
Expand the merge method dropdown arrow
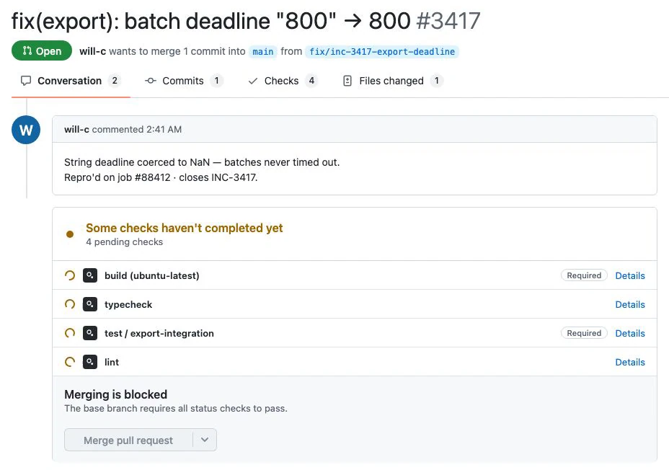pos(205,440)
